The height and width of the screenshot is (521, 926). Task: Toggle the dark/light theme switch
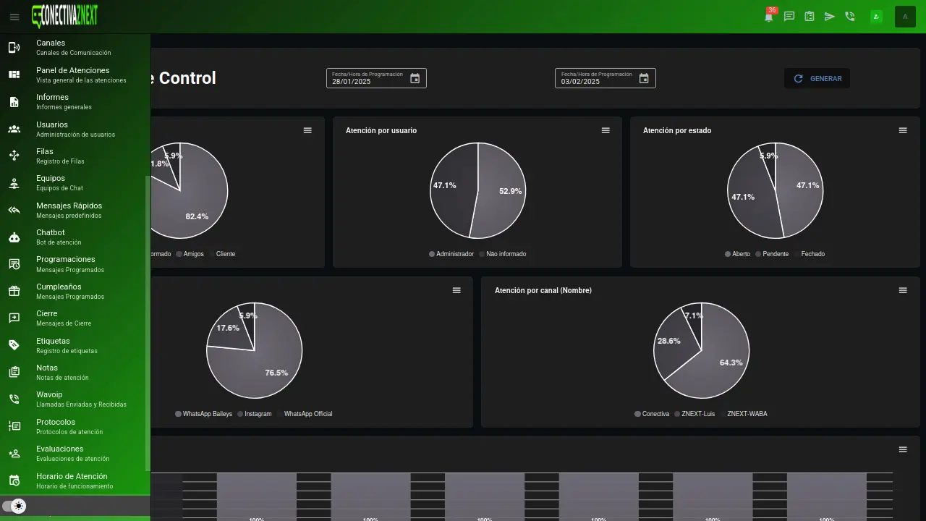click(14, 507)
